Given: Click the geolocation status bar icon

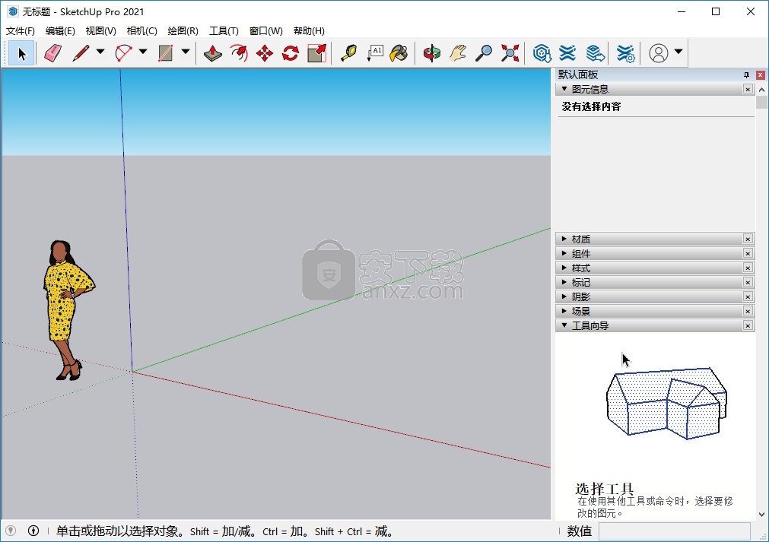Looking at the screenshot, I should [x=11, y=531].
